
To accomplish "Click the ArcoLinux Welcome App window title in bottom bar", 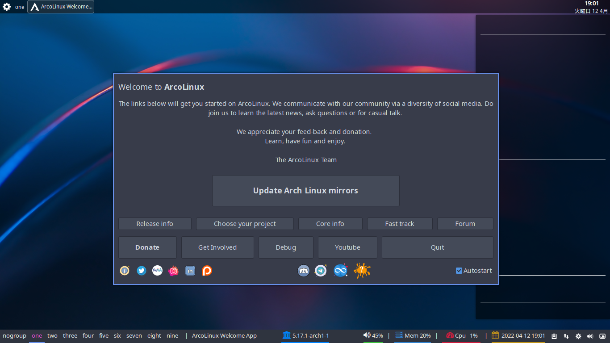I will coord(225,336).
